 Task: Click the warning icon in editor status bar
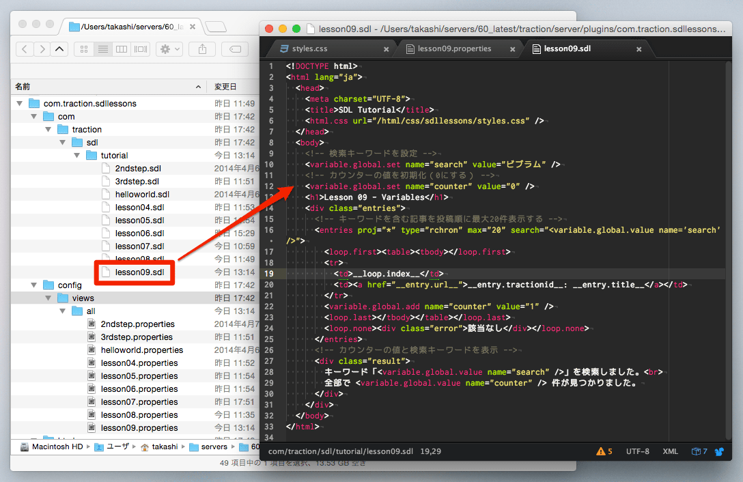(x=600, y=451)
